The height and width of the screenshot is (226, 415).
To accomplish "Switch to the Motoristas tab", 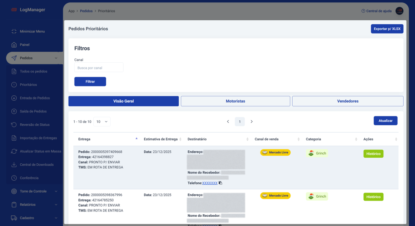I will (235, 101).
